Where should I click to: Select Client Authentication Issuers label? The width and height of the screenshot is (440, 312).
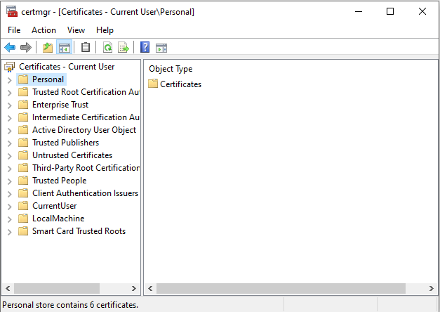pyautogui.click(x=86, y=193)
